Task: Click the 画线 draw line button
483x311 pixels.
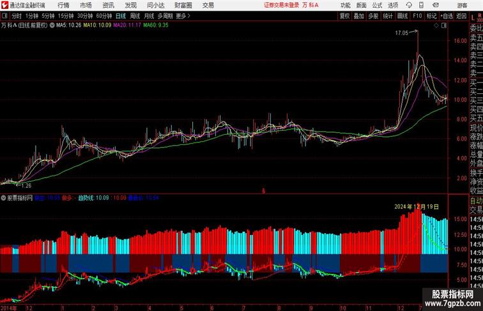Action: coord(402,16)
